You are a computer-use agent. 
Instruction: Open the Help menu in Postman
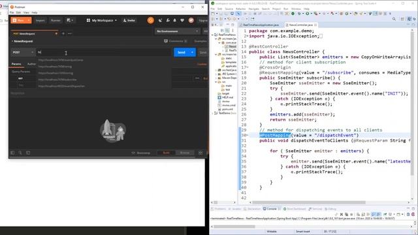coord(35,12)
